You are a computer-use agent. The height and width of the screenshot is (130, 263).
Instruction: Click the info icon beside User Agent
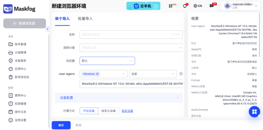pyautogui.click(x=181, y=74)
